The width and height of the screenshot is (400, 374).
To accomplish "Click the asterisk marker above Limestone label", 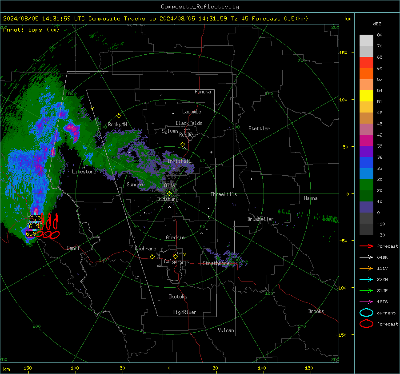I will click(84, 168).
